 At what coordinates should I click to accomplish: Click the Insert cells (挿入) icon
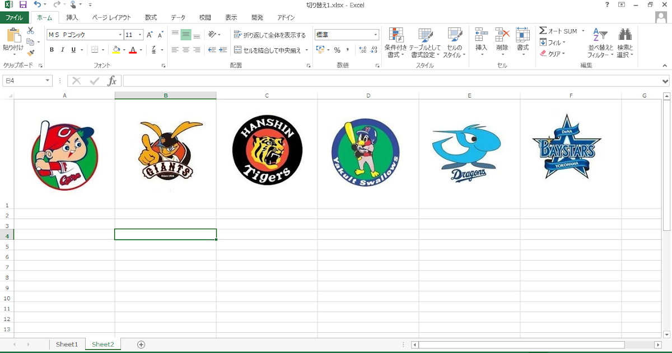(x=482, y=35)
